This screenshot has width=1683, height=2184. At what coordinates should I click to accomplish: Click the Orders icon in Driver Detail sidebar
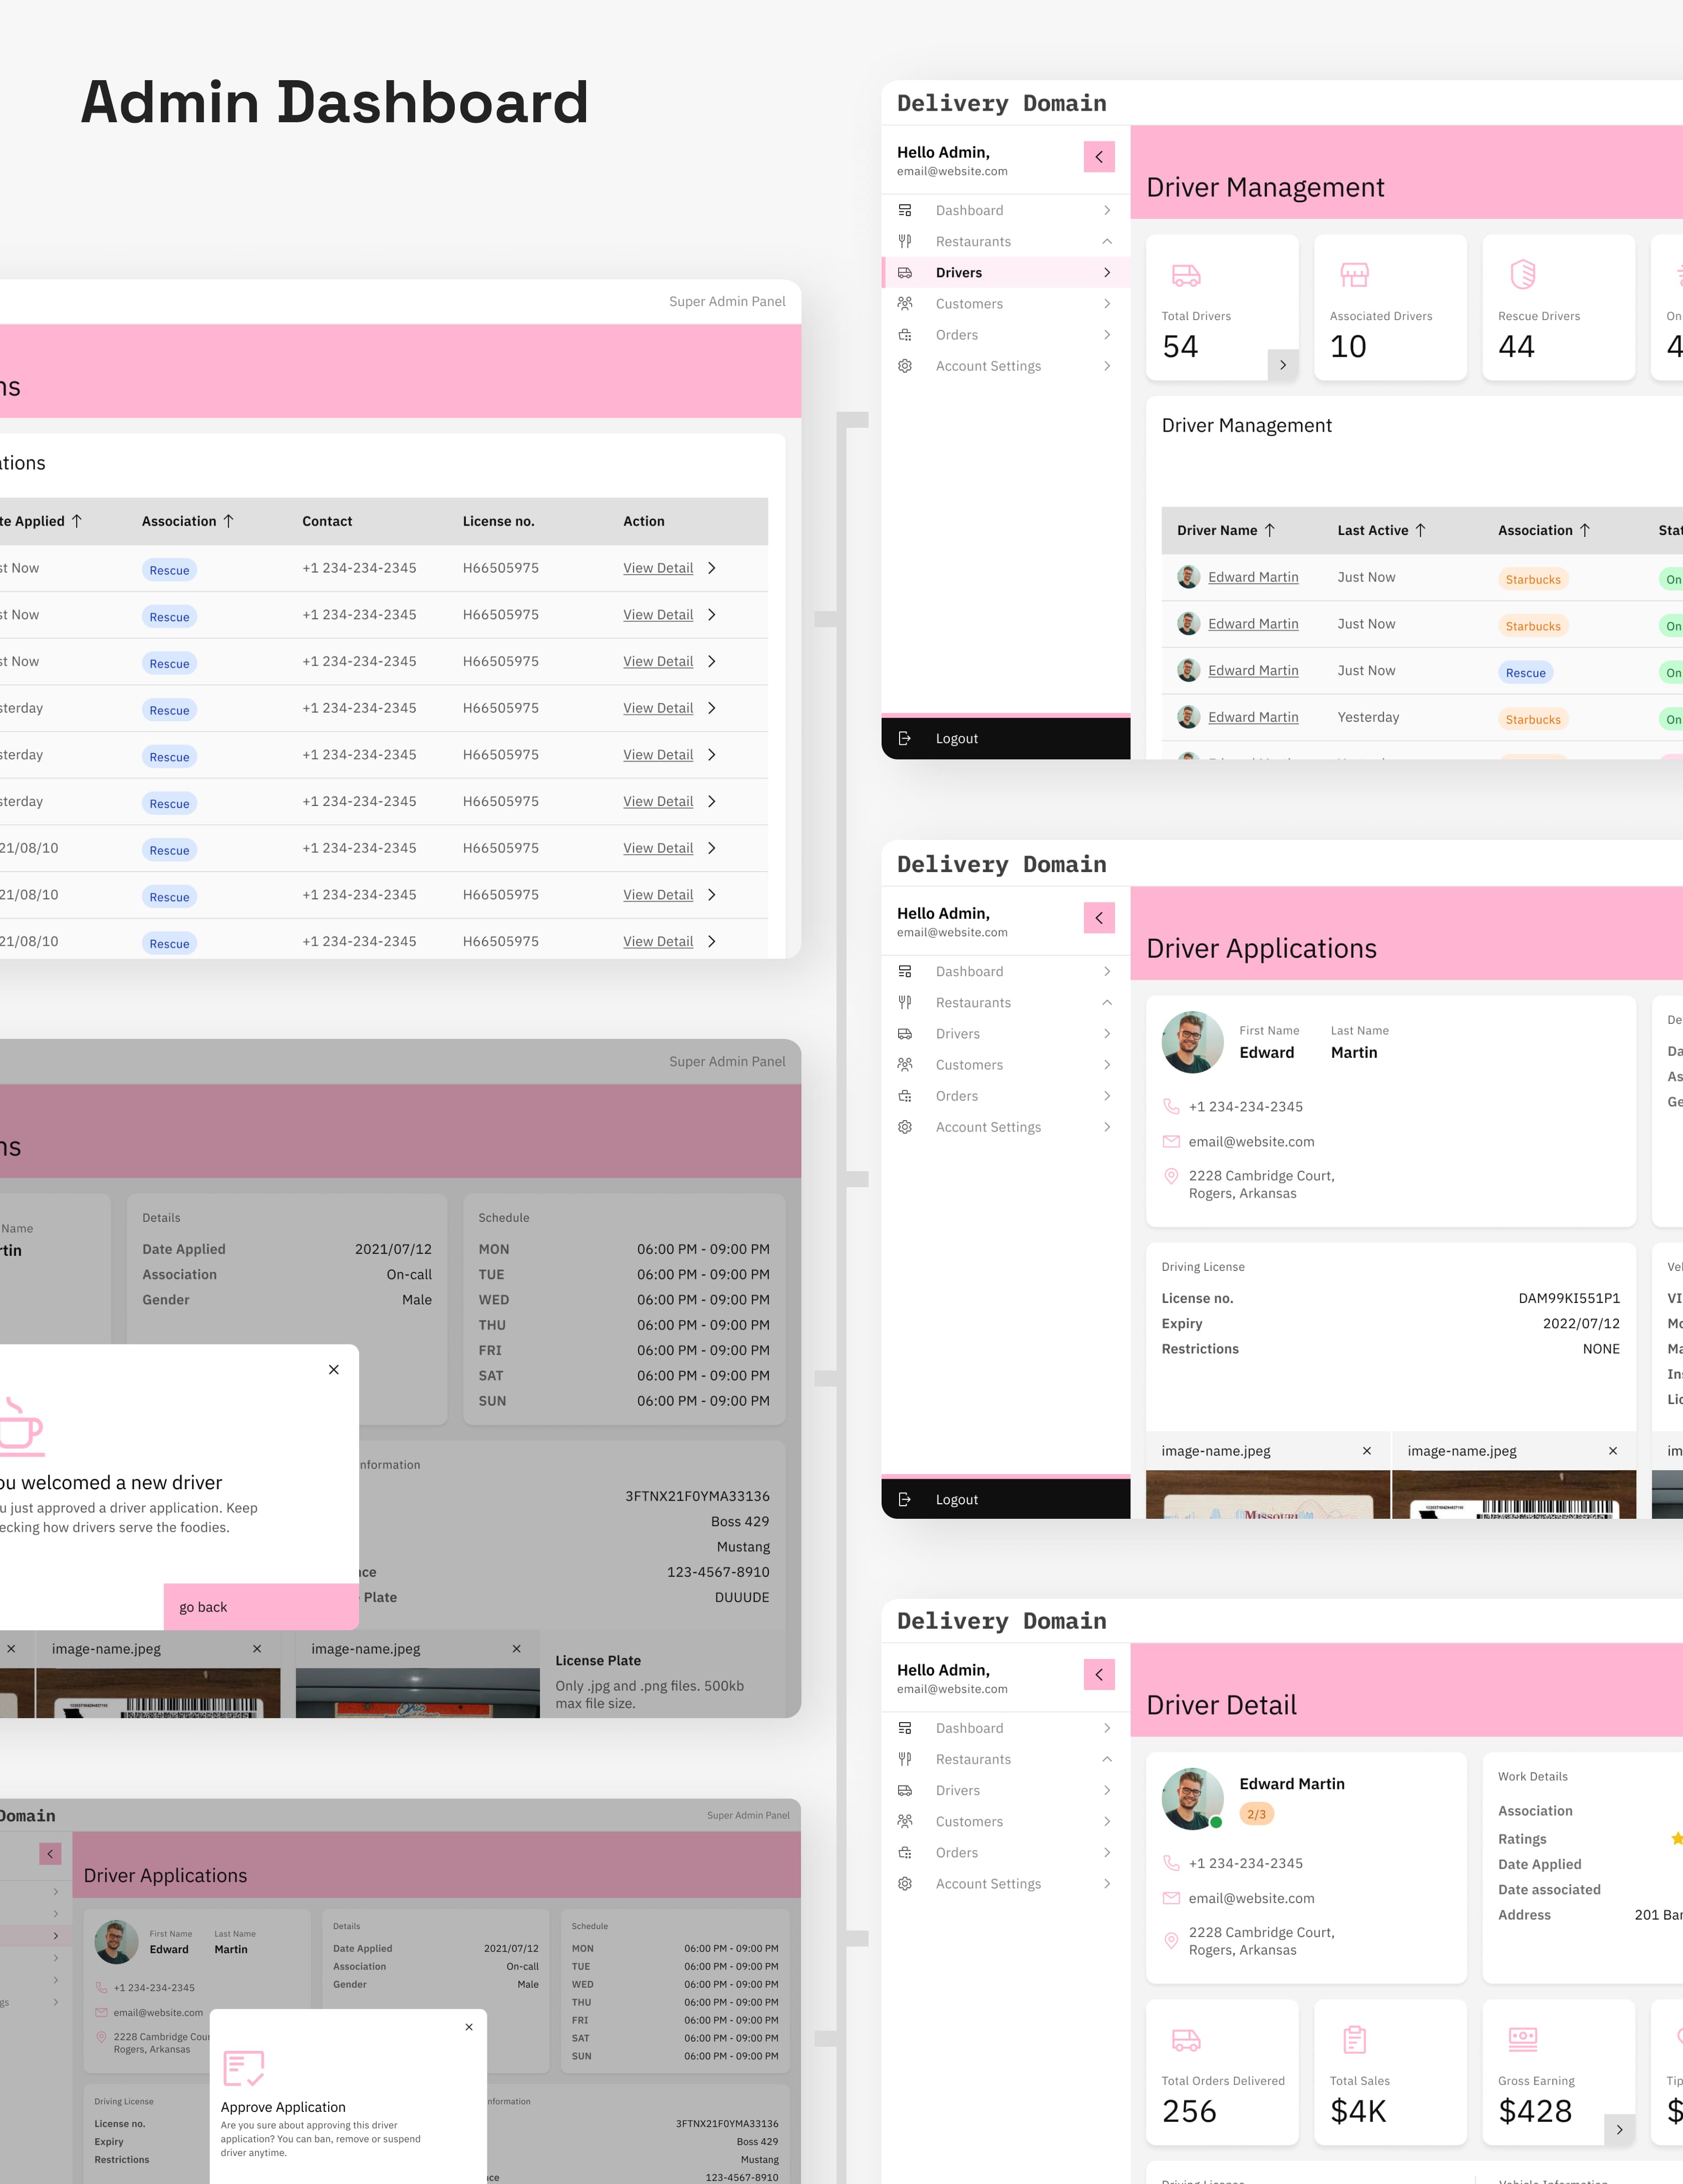pos(905,1852)
